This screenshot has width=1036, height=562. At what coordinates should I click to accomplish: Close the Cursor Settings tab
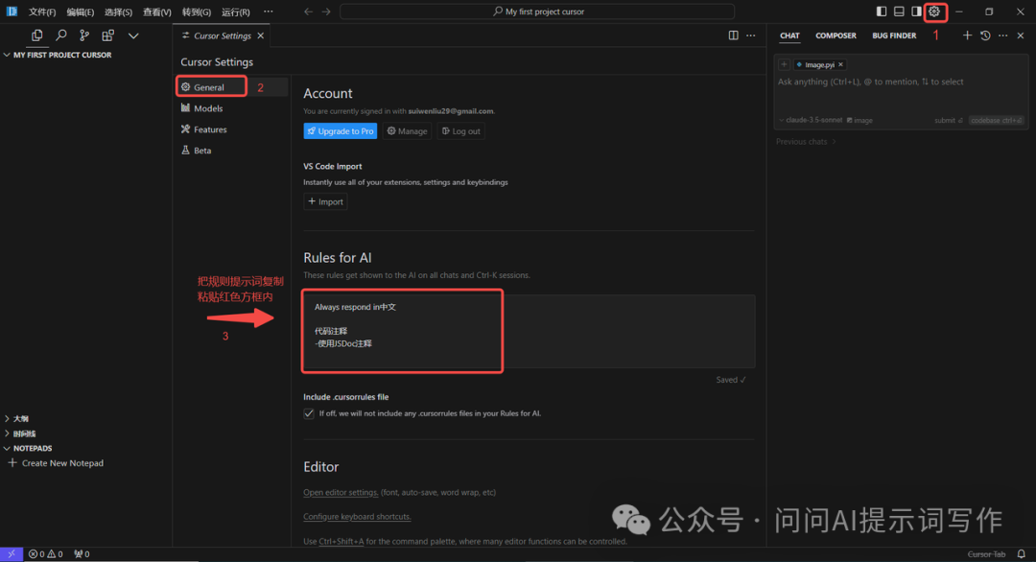(x=261, y=35)
